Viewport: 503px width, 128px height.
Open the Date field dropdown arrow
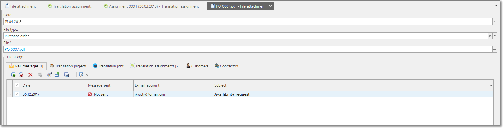point(495,21)
